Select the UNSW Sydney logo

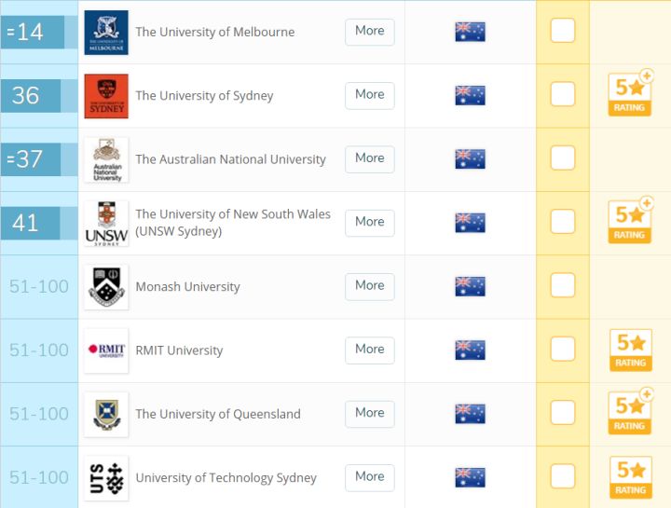click(106, 224)
